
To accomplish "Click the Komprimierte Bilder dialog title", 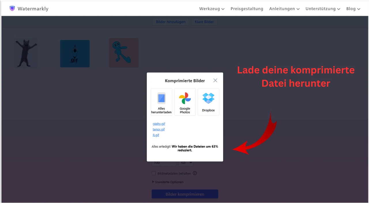I will tap(185, 81).
